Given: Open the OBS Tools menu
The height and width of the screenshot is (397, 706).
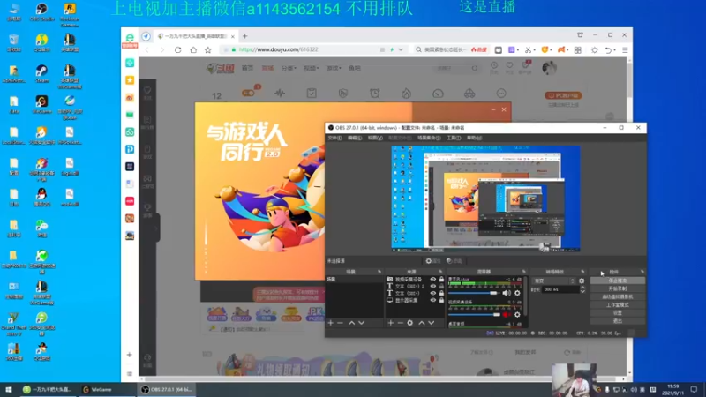Looking at the screenshot, I should 454,138.
